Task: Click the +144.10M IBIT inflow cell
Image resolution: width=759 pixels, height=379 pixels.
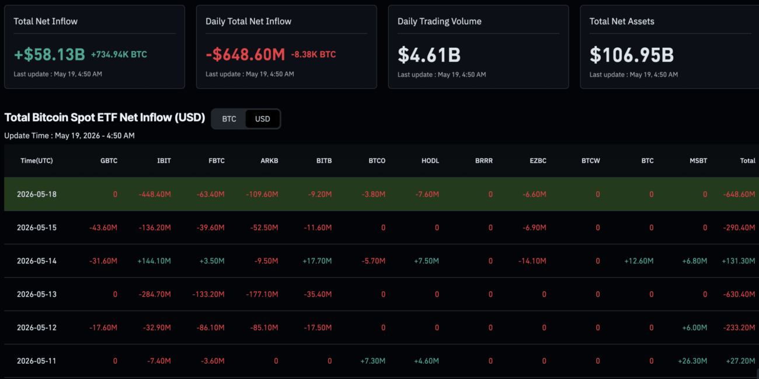Action: (154, 261)
